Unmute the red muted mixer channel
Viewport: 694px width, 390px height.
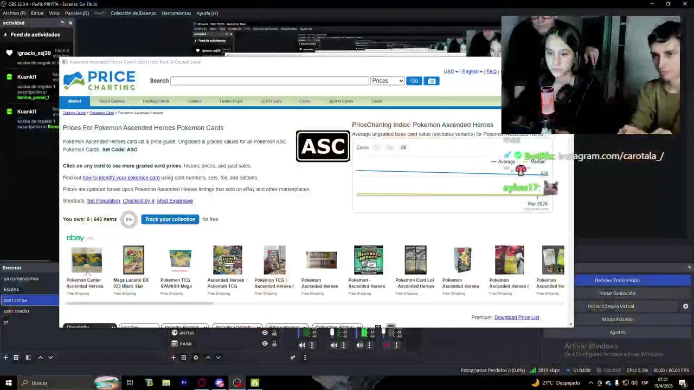pyautogui.click(x=387, y=345)
